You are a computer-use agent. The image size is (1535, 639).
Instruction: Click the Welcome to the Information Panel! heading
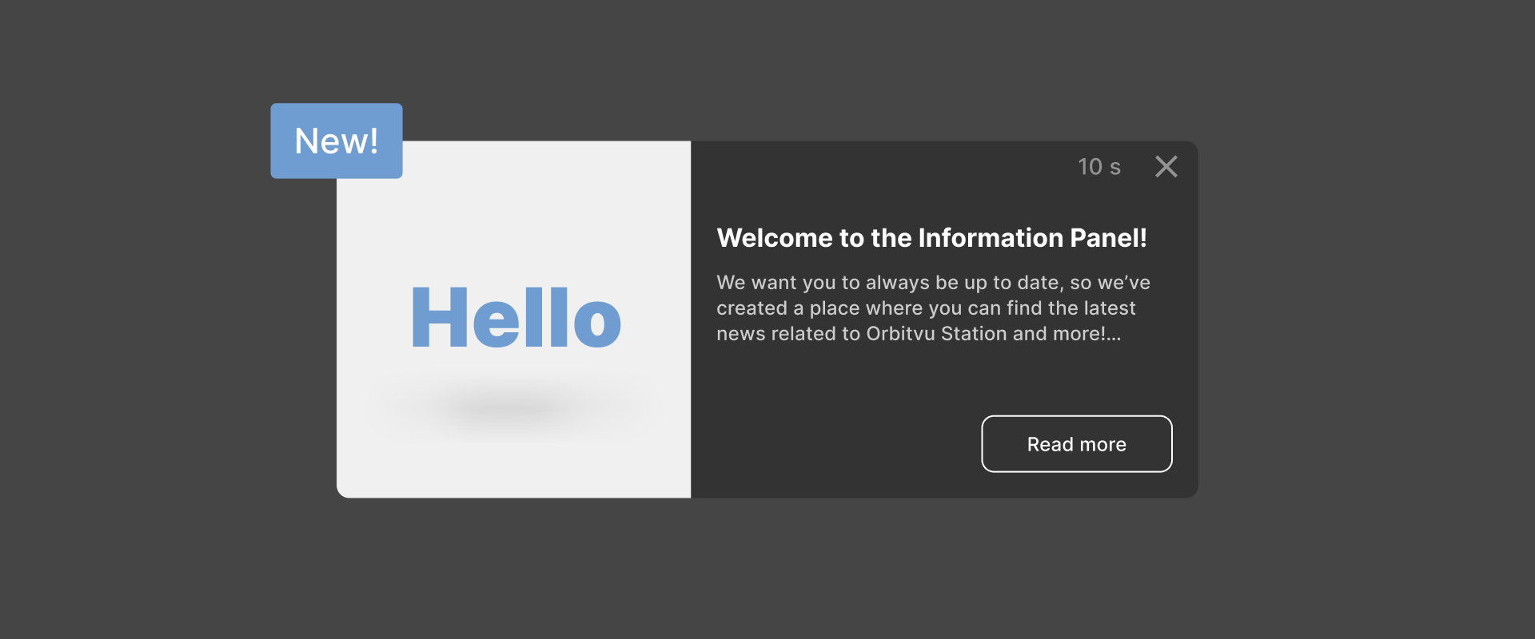coord(931,238)
